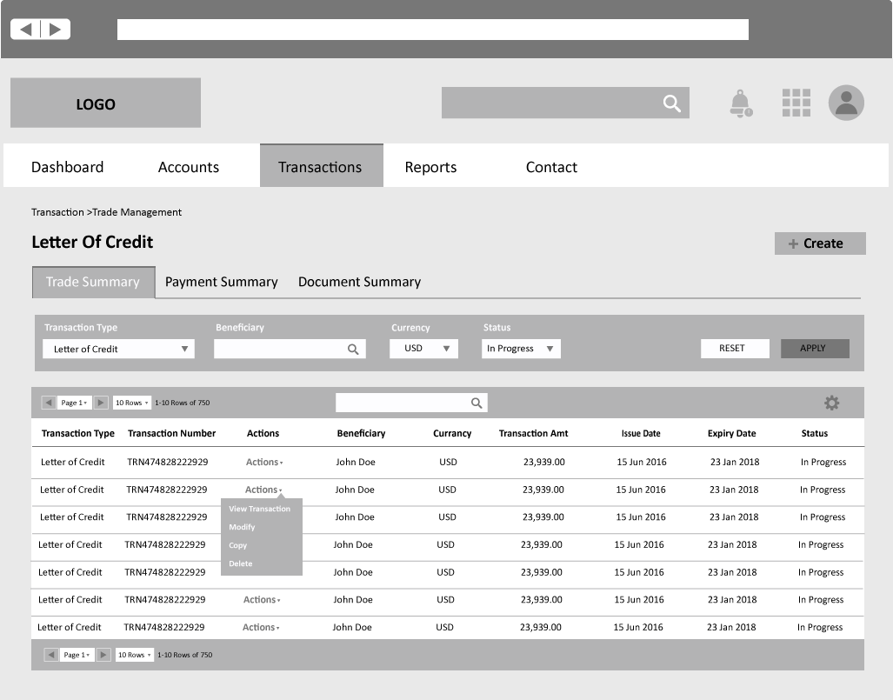This screenshot has height=700, width=893.
Task: Open top Page 1 selector
Action: [x=75, y=403]
